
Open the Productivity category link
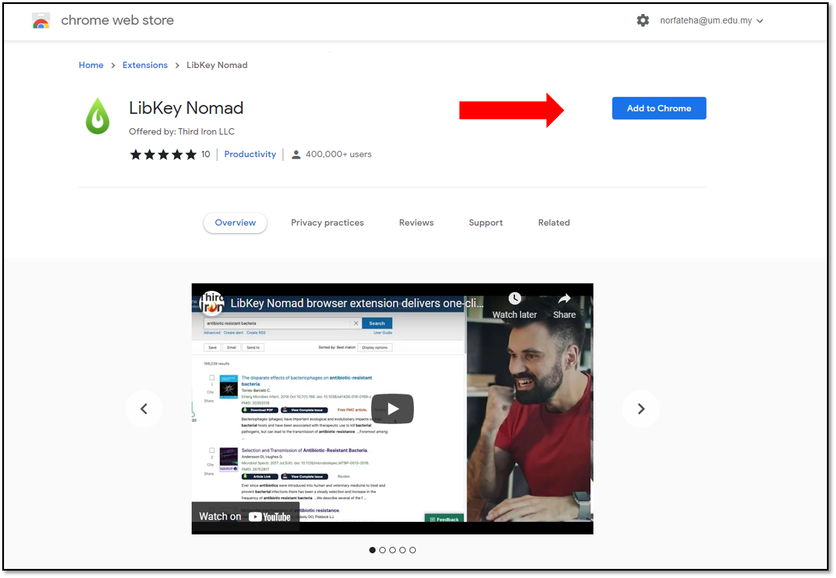click(250, 154)
